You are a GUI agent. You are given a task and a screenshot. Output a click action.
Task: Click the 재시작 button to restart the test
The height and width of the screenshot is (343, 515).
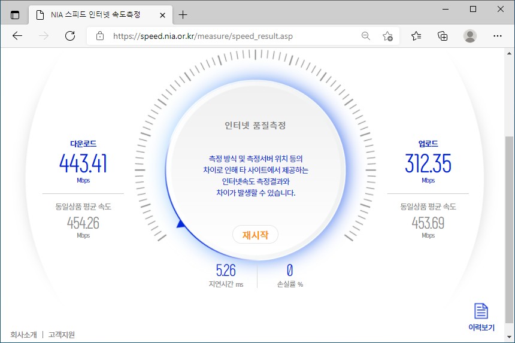256,235
